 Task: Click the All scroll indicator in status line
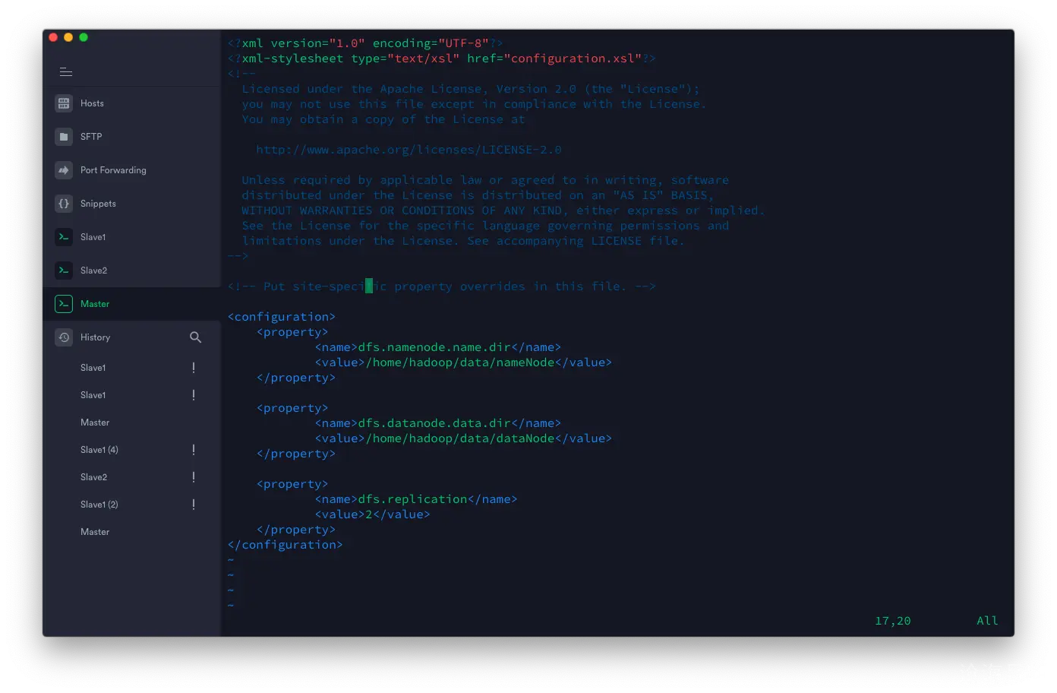[987, 621]
